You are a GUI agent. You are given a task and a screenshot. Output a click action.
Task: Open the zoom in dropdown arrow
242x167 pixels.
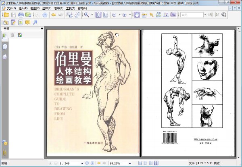(x=130, y=15)
